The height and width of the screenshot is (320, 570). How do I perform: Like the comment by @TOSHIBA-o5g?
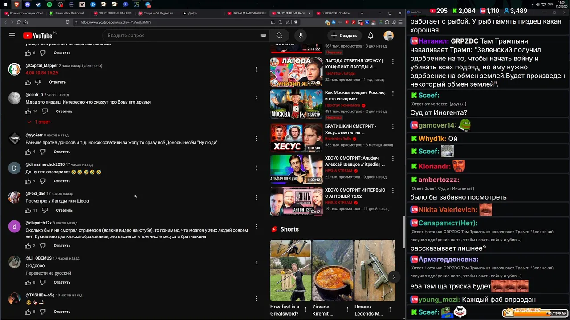coord(28,312)
